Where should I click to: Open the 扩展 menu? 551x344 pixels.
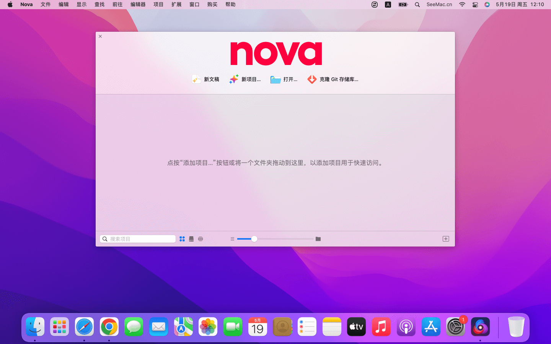coord(176,5)
